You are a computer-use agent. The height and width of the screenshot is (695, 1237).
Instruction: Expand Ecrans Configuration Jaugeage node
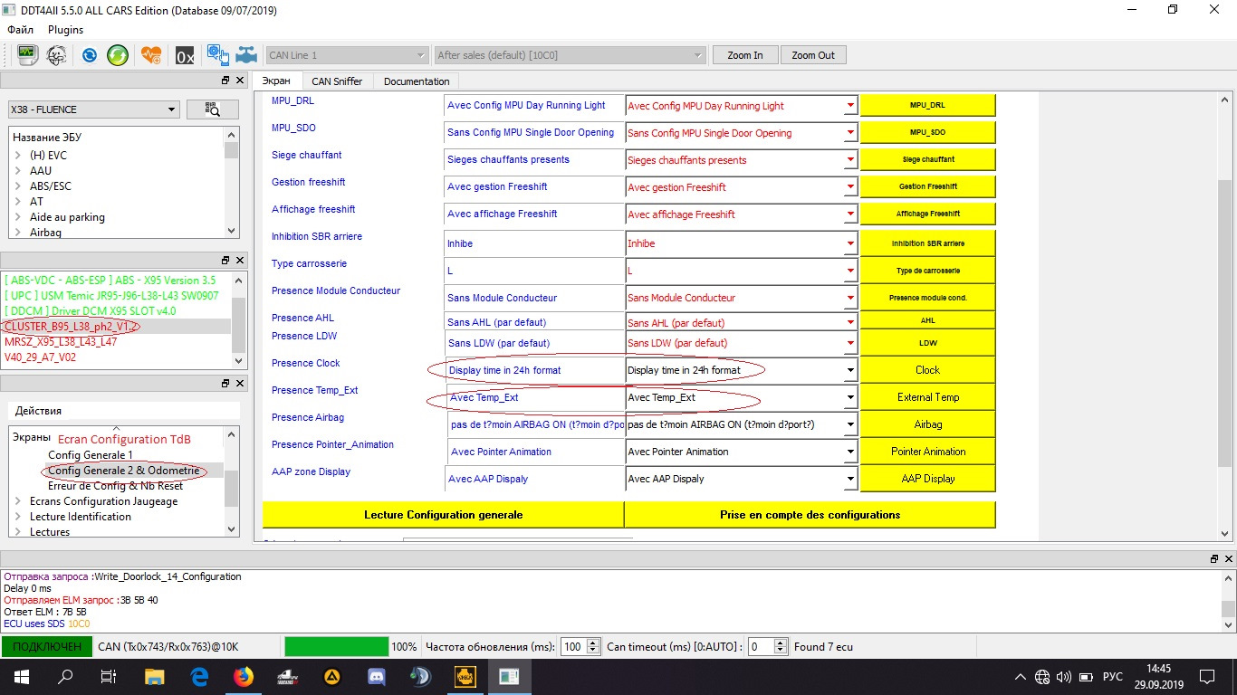pos(18,501)
